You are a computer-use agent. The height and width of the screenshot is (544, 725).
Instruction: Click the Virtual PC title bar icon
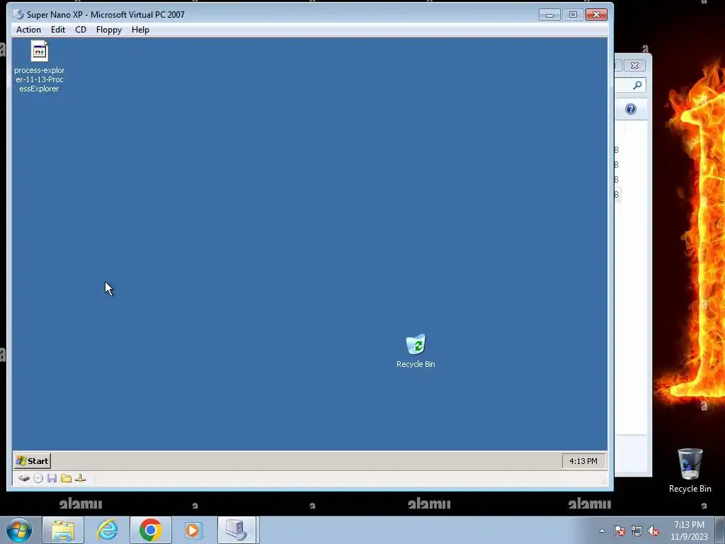[x=18, y=14]
